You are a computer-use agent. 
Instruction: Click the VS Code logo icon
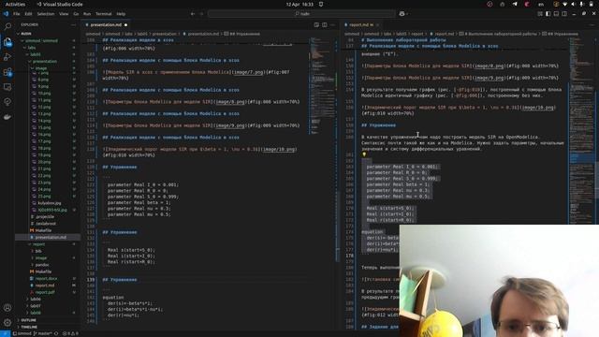(x=6, y=14)
